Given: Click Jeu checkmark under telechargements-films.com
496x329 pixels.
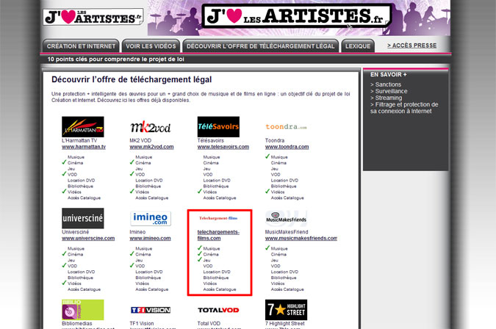Looking at the screenshot, I should (200, 259).
